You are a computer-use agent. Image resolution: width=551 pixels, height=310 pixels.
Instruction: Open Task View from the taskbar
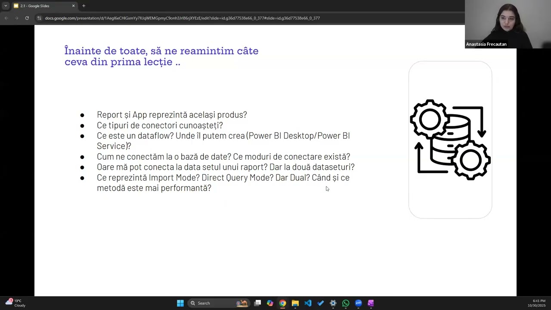click(x=257, y=303)
